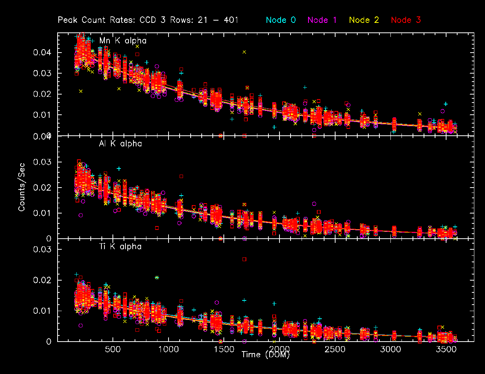The height and width of the screenshot is (374, 485).
Task: Click the magenta circle outlier near 2300 in Al panel
Action: 314,204
